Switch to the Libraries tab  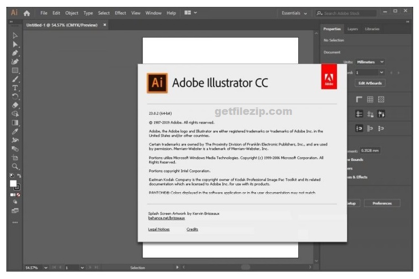(x=372, y=29)
